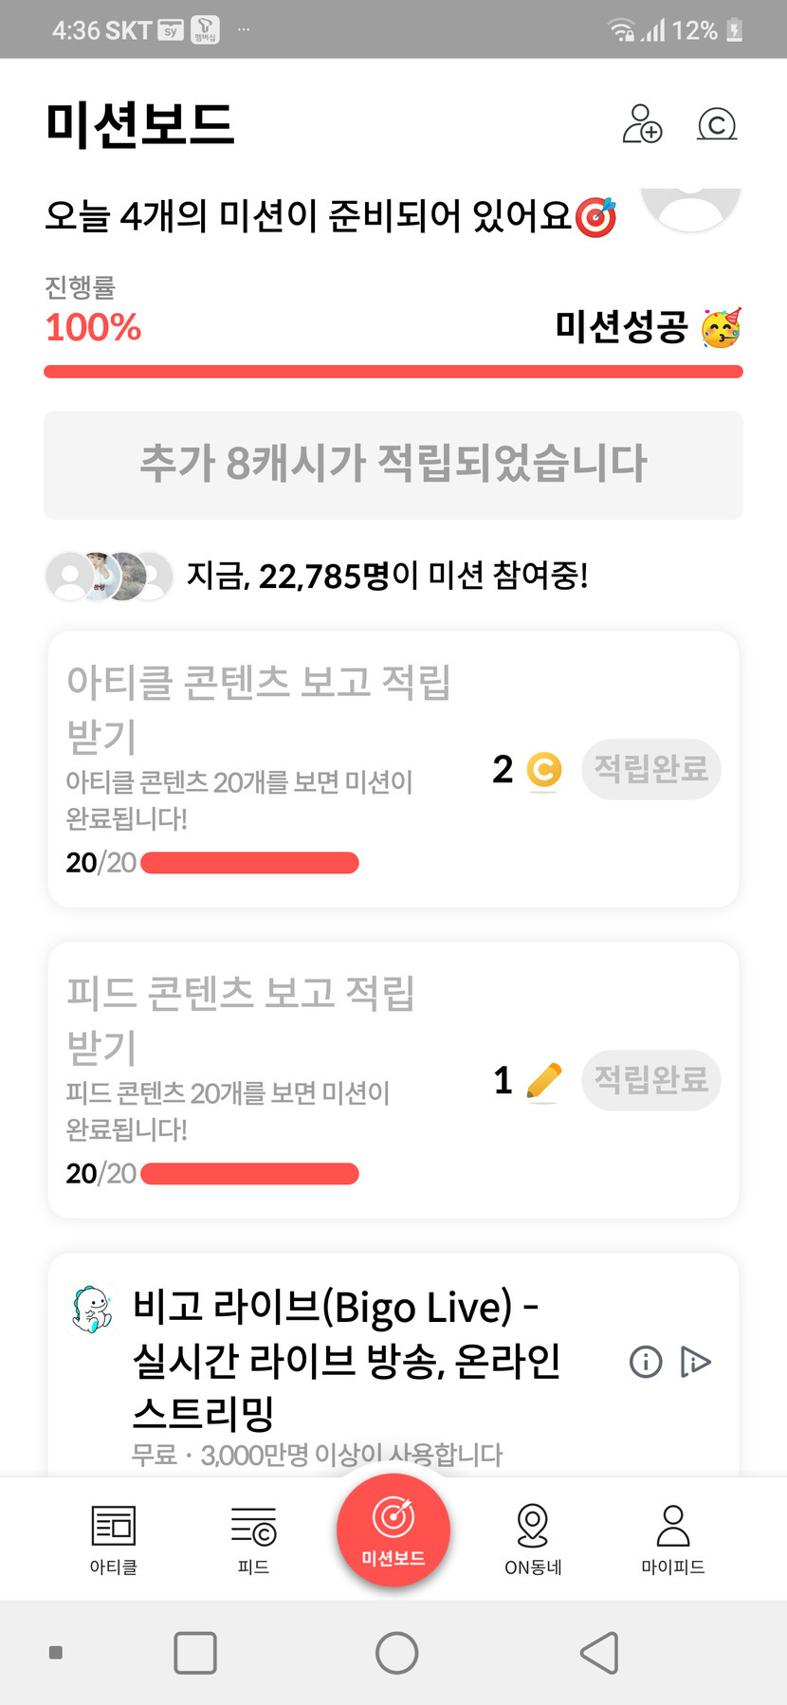787x1705 pixels.
Task: Tap the info icon on Bigo Live card
Action: click(x=646, y=1362)
